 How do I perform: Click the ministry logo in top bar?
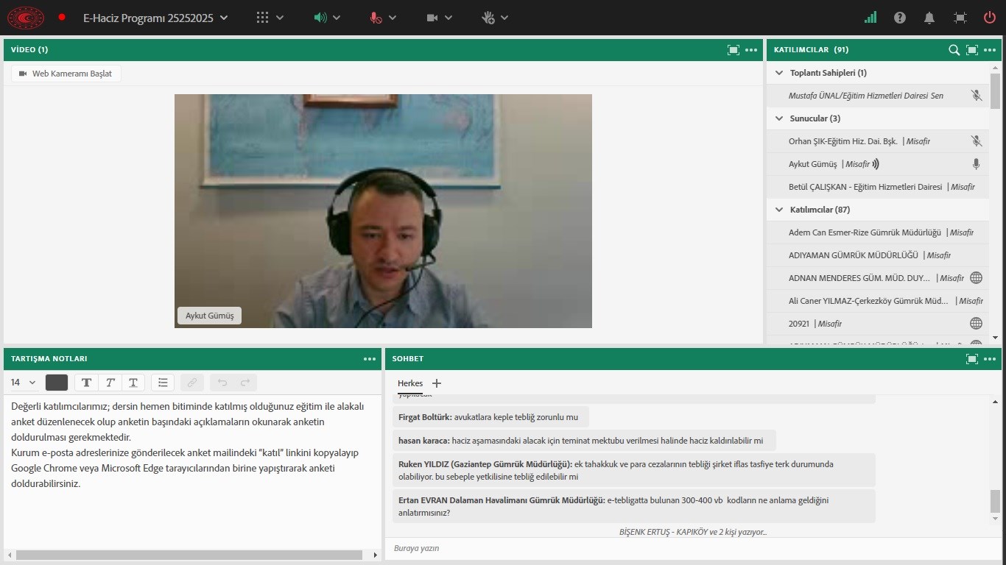[x=26, y=18]
